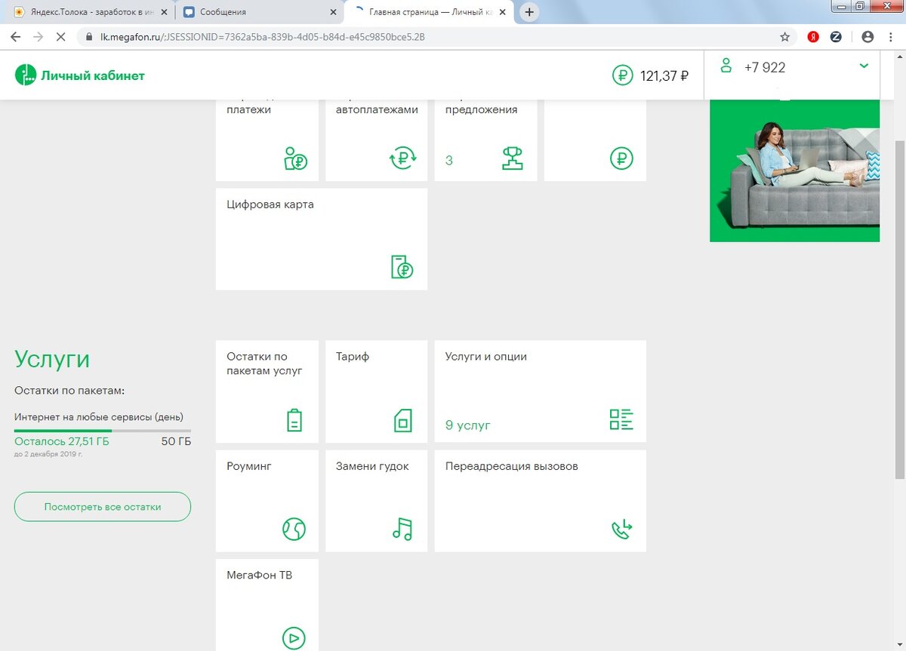
Task: Click ruble coin icon on the untitled fourth tile
Action: pos(621,158)
